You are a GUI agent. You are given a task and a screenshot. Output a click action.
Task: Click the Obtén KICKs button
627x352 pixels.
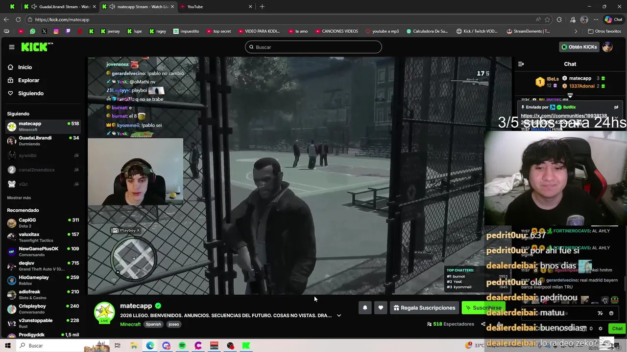coord(579,47)
